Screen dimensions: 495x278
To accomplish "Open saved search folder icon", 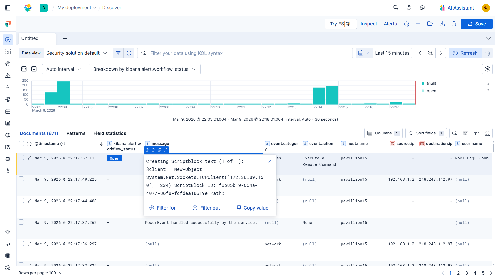I will point(430,24).
